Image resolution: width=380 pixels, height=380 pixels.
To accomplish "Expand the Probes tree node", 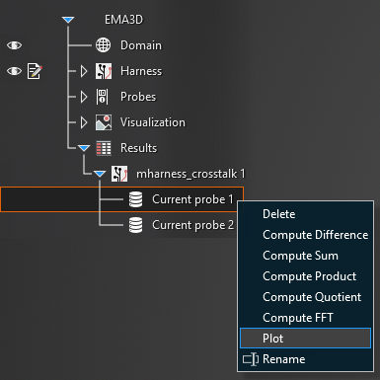I will point(84,97).
